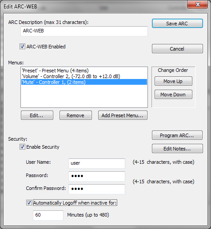
Task: Click into the Password field
Action: coord(97,176)
